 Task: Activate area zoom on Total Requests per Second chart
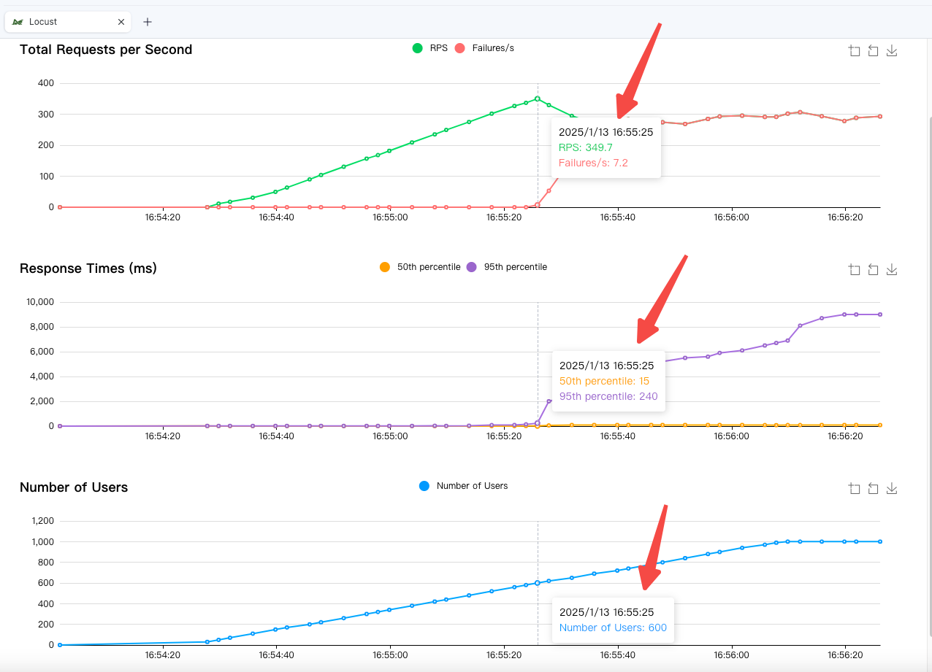coord(854,50)
